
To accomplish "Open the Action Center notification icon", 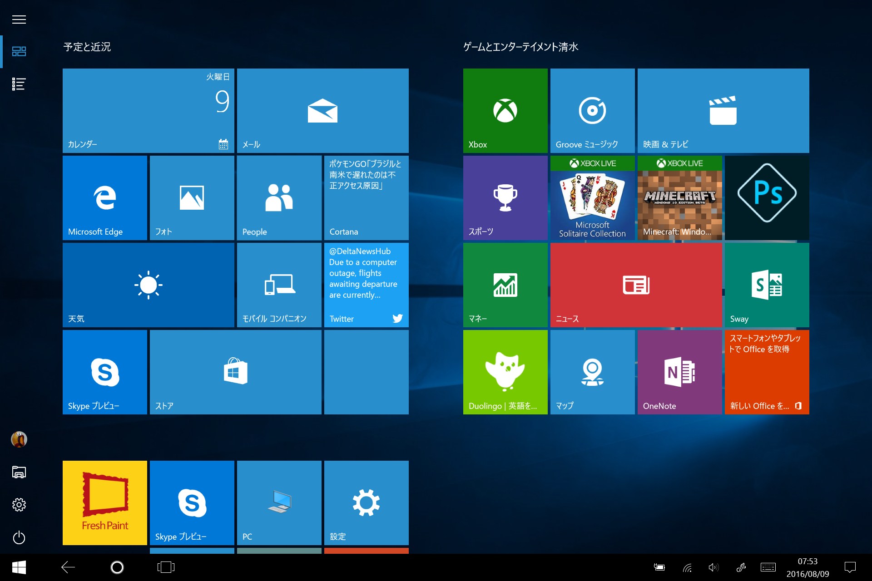I will coord(850,567).
